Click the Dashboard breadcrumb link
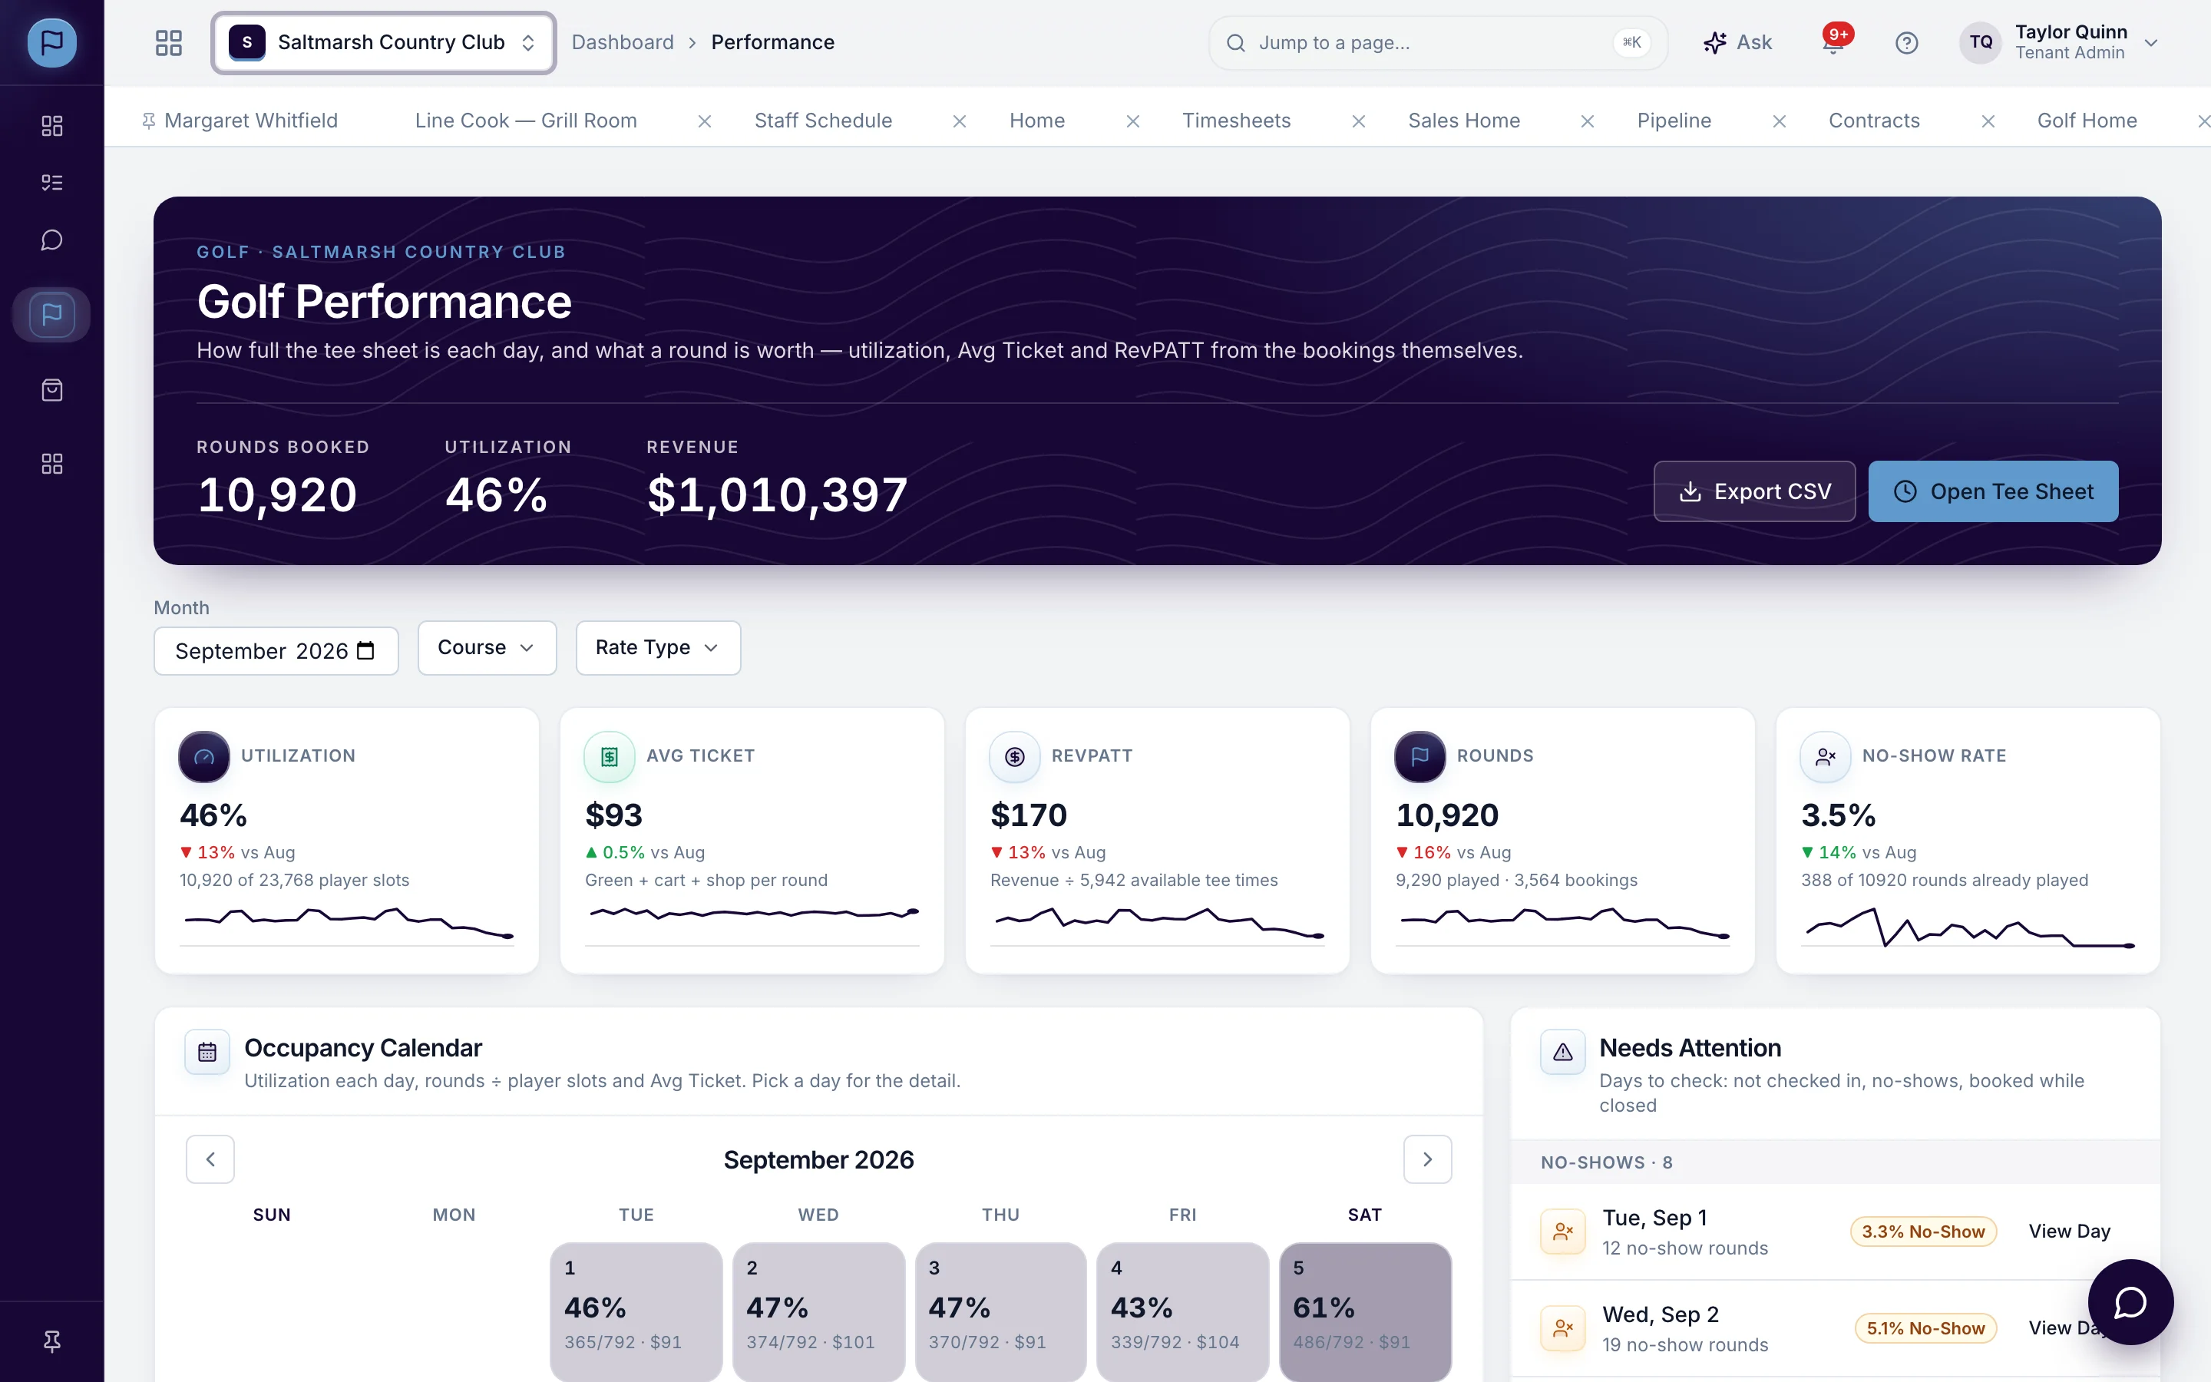The width and height of the screenshot is (2211, 1382). coord(622,42)
